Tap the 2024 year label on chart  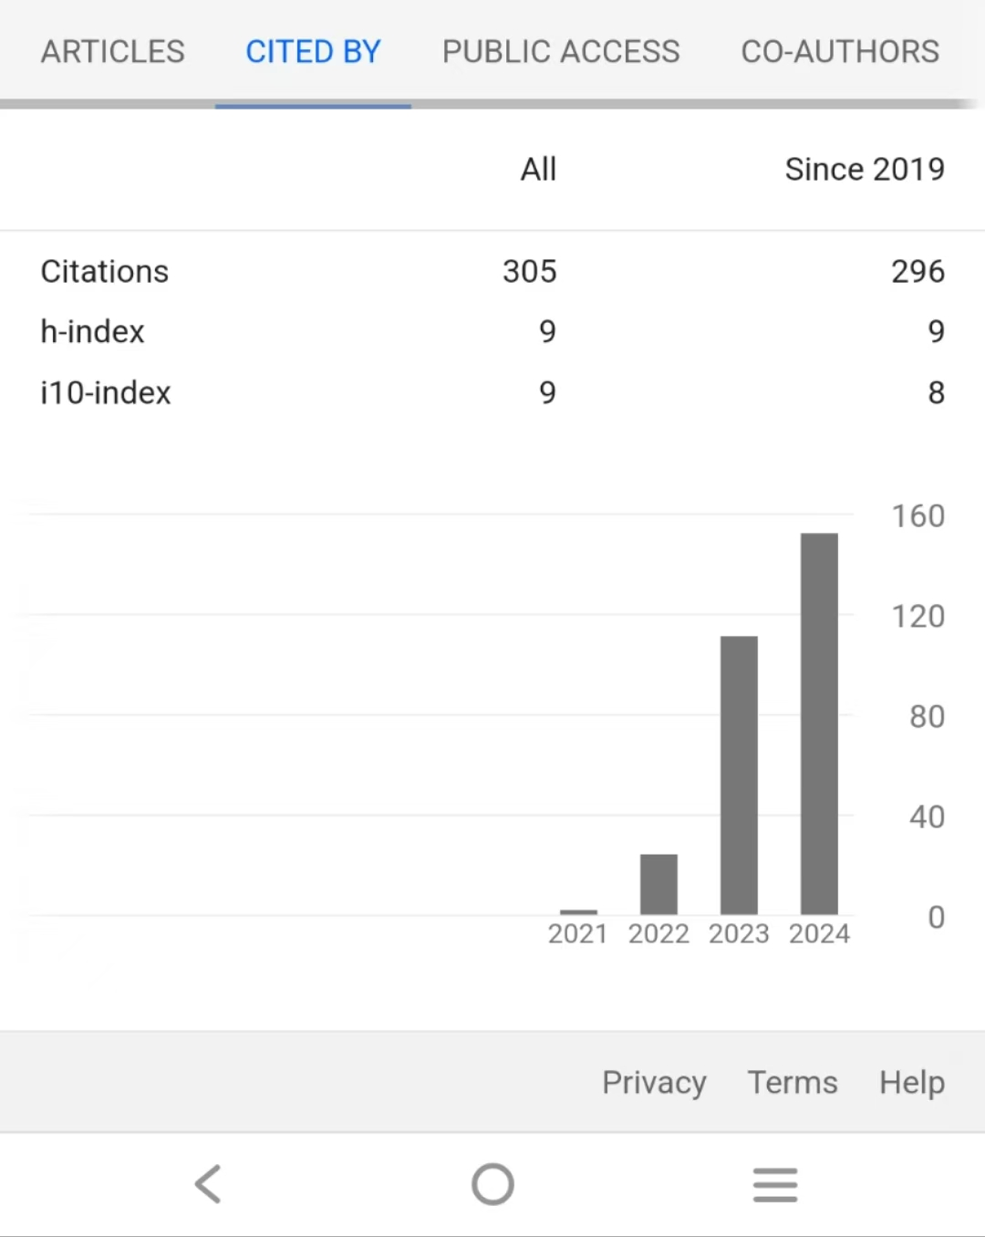click(819, 934)
